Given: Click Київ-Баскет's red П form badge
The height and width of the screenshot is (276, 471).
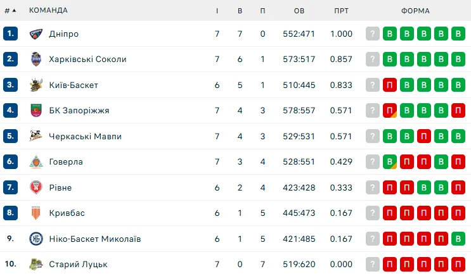Looking at the screenshot, I should coord(389,85).
